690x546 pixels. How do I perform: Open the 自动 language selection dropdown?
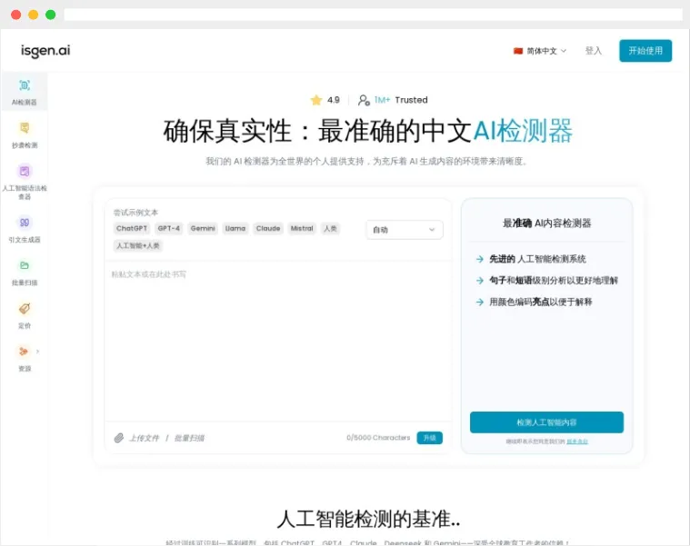coord(405,230)
